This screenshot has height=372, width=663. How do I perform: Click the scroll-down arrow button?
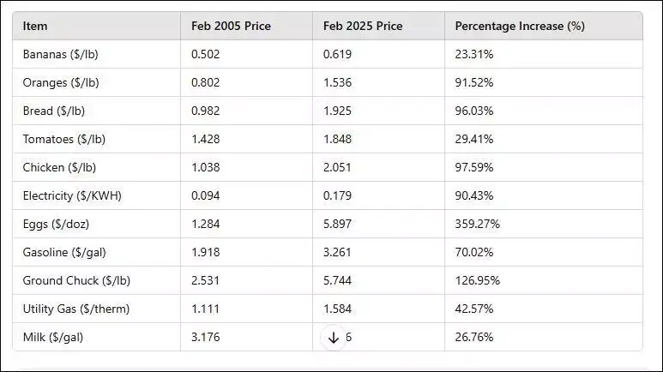[x=334, y=338]
